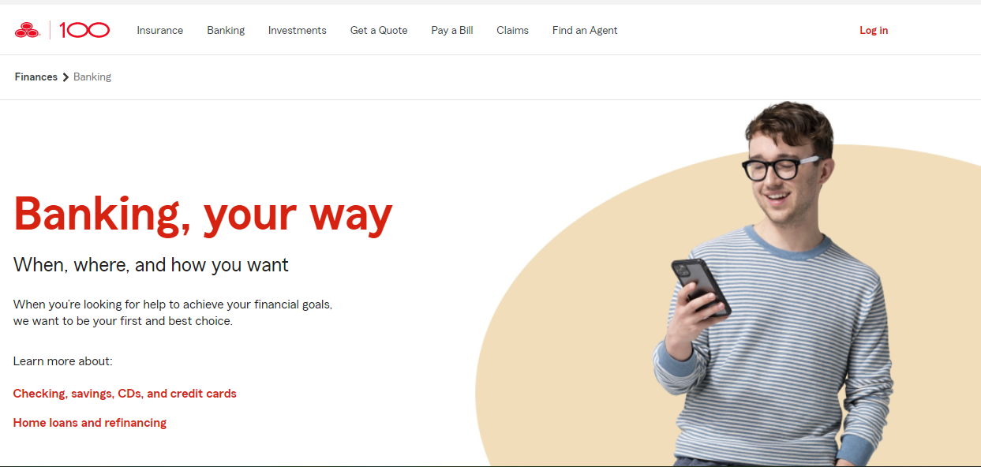Open Checking, savings, CDs, and credit cards link
This screenshot has width=981, height=467.
pyautogui.click(x=125, y=394)
